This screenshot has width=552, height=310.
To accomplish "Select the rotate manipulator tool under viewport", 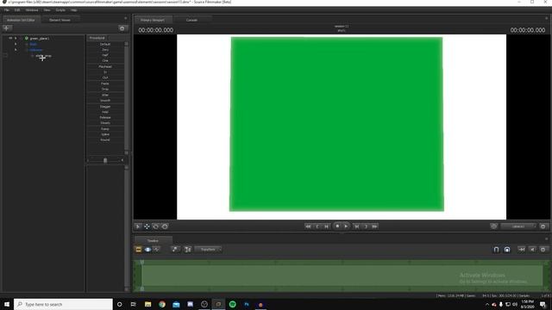I will (155, 226).
